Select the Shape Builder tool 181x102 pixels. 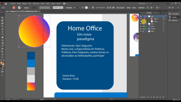[x=2, y=40]
